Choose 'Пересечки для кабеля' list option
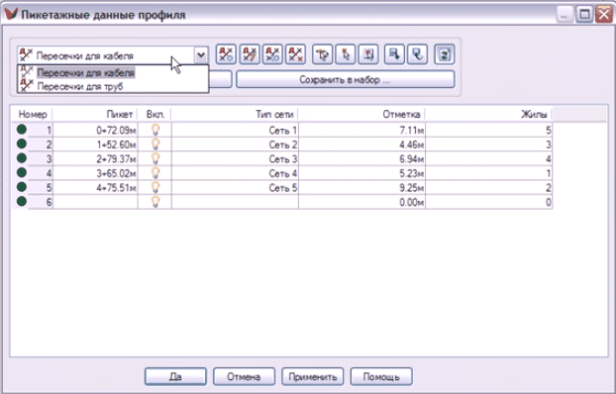616x394 pixels. [x=85, y=72]
